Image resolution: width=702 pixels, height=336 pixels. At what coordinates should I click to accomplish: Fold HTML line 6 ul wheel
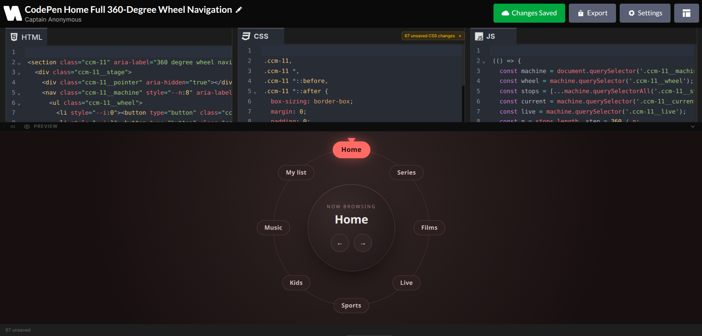pyautogui.click(x=19, y=104)
